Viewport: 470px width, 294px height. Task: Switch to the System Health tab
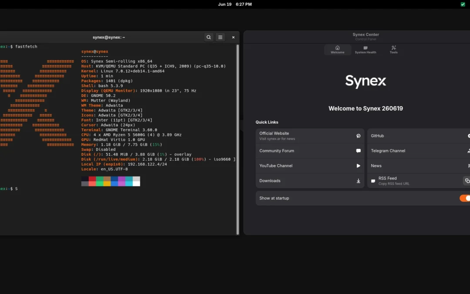(x=366, y=50)
